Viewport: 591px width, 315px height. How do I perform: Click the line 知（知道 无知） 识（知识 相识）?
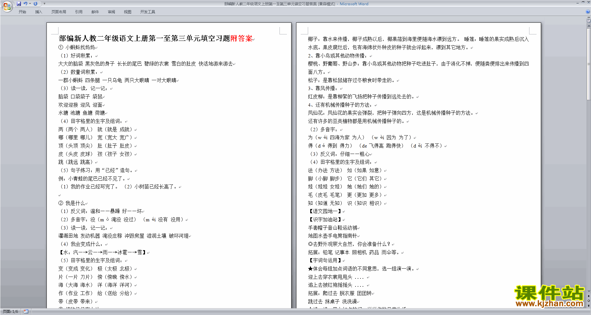(x=346, y=203)
